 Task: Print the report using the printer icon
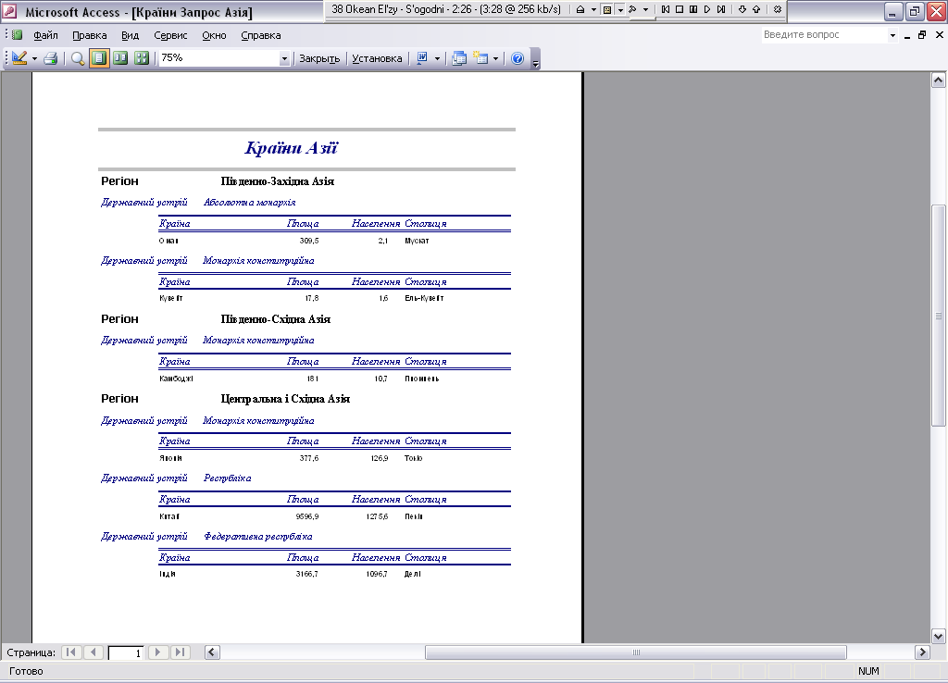coord(51,58)
